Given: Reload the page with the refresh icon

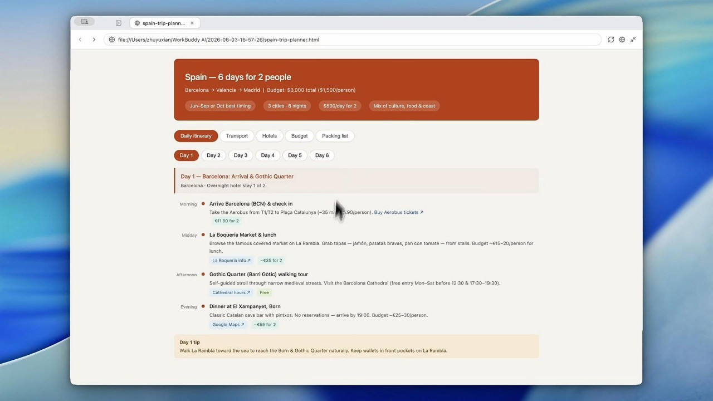Looking at the screenshot, I should click(611, 40).
